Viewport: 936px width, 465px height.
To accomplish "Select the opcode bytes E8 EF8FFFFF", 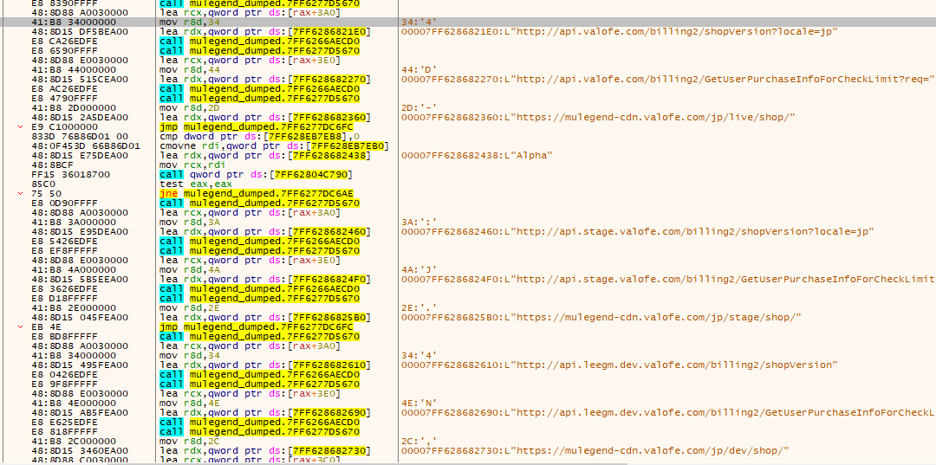I will coord(64,251).
